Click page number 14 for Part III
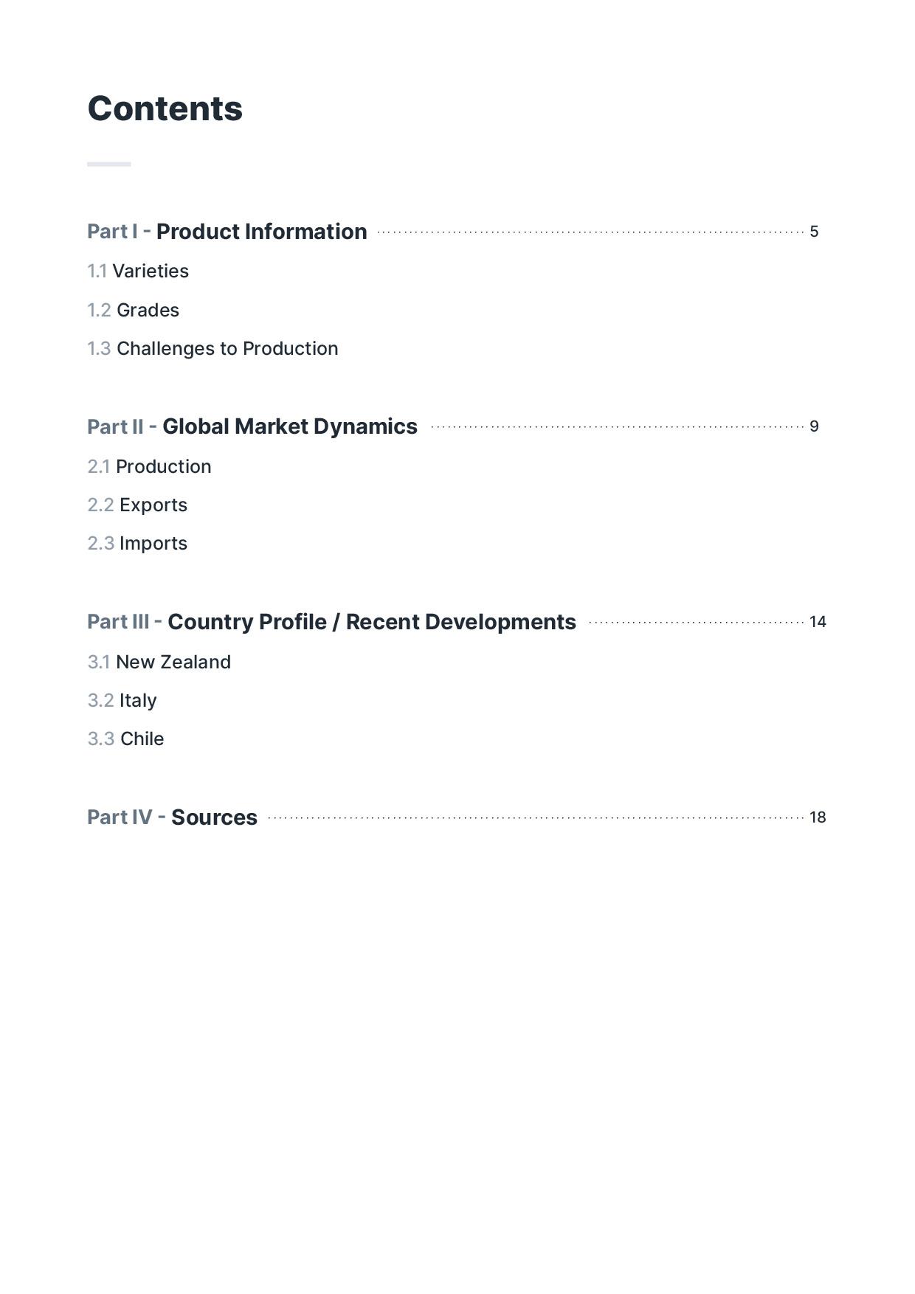 click(x=817, y=622)
